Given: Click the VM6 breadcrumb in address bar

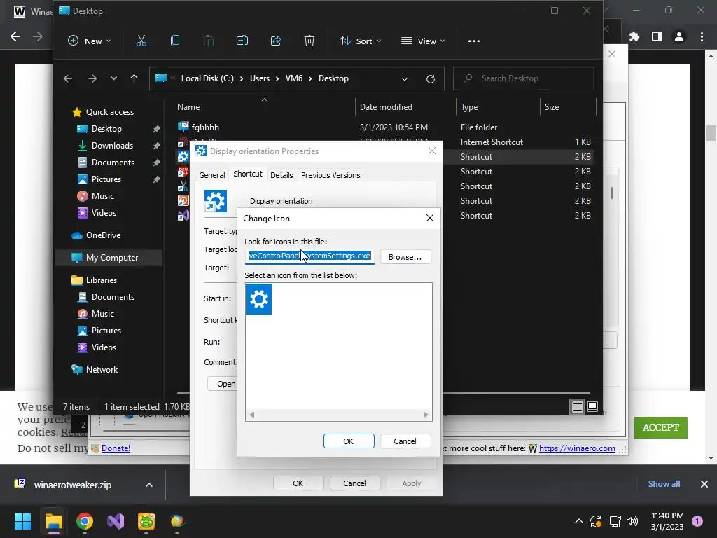Looking at the screenshot, I should click(294, 78).
